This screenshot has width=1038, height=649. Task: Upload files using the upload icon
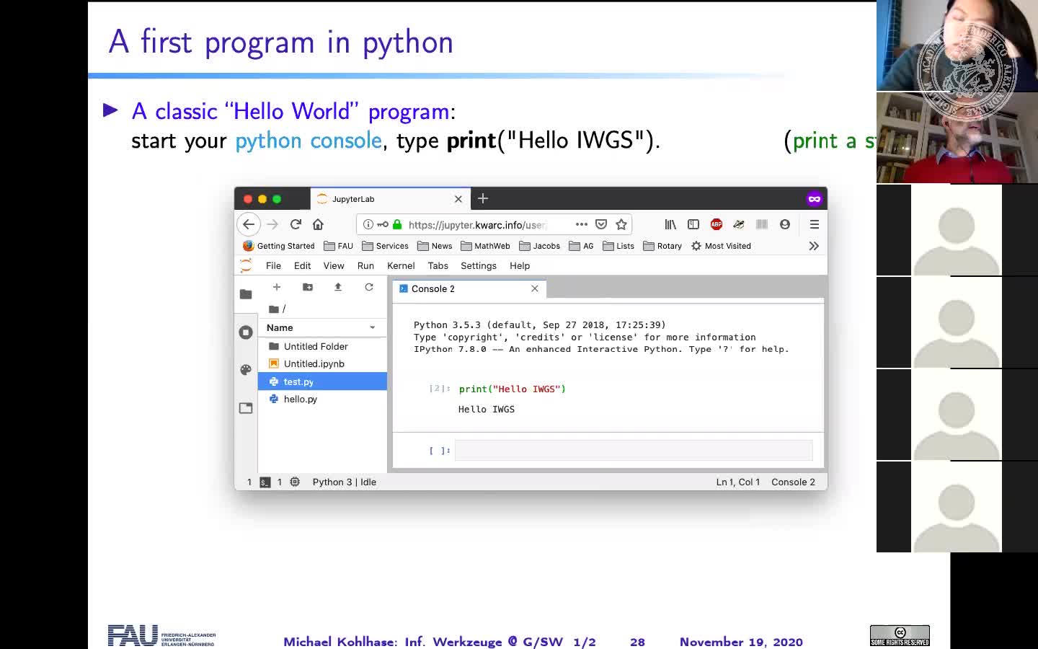click(338, 287)
